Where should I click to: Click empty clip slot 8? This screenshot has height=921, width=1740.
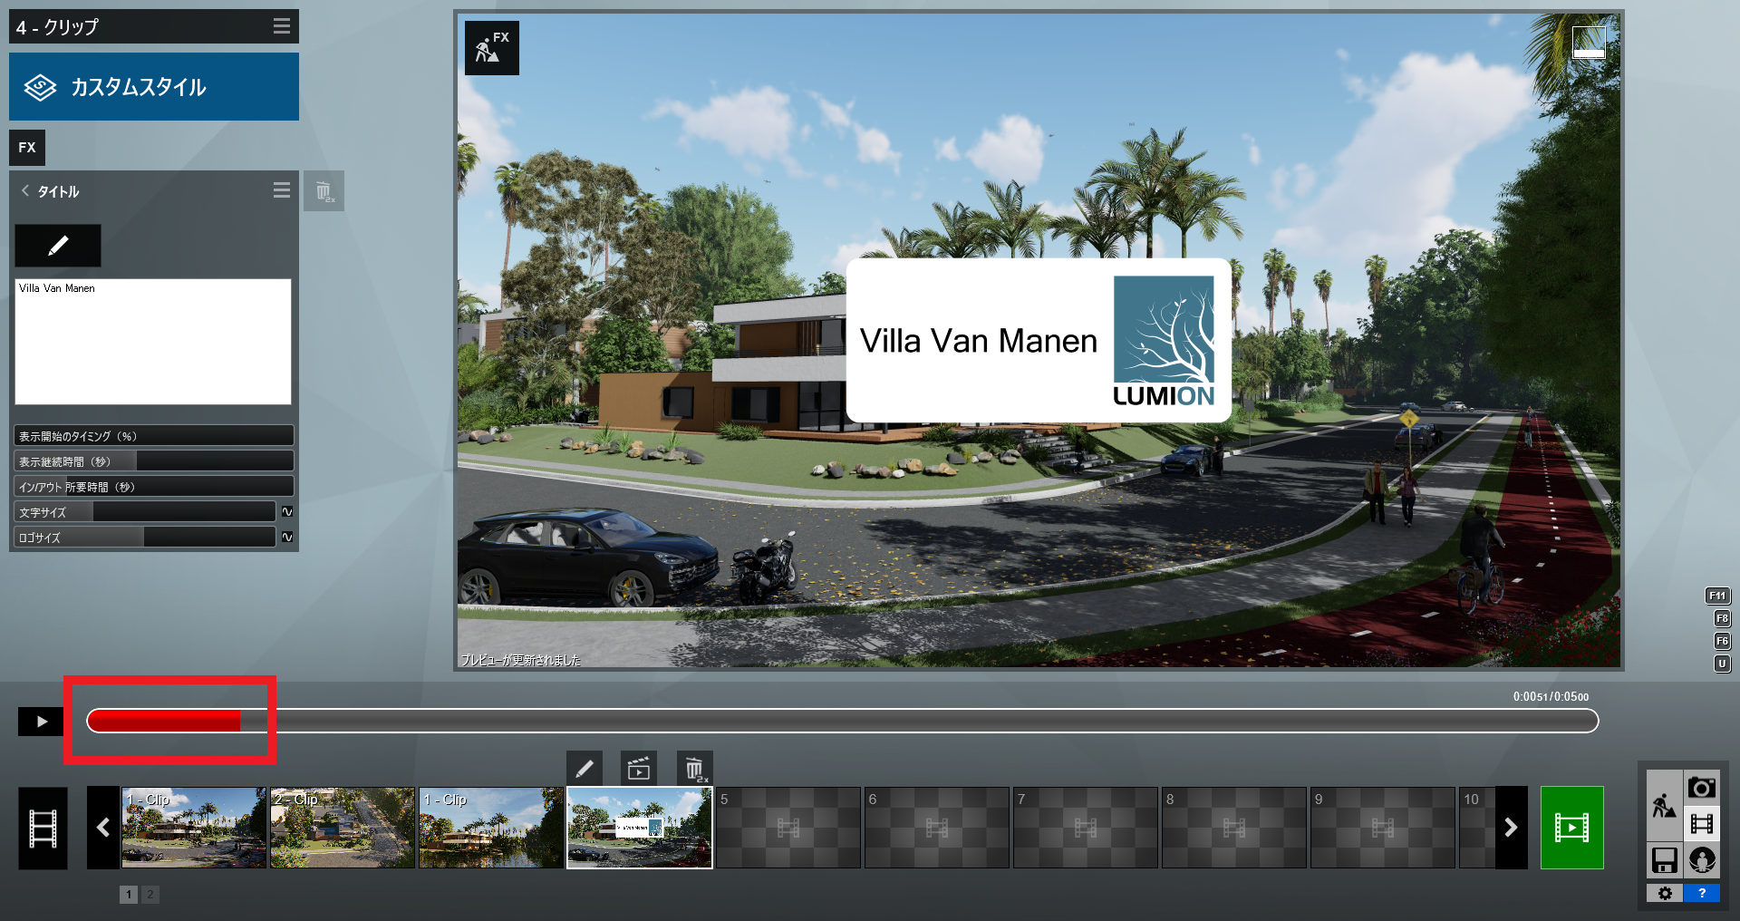1234,828
